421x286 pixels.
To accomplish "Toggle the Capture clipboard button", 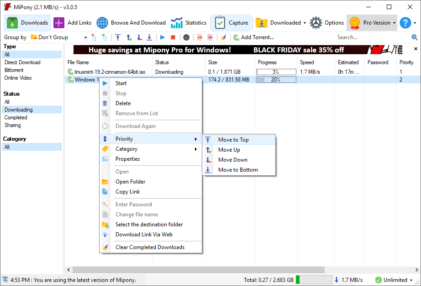I will (x=231, y=23).
